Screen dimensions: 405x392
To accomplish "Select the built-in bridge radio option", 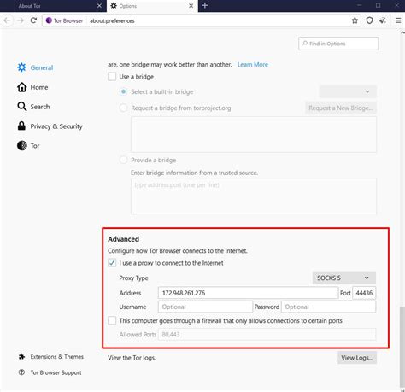I will coord(123,91).
